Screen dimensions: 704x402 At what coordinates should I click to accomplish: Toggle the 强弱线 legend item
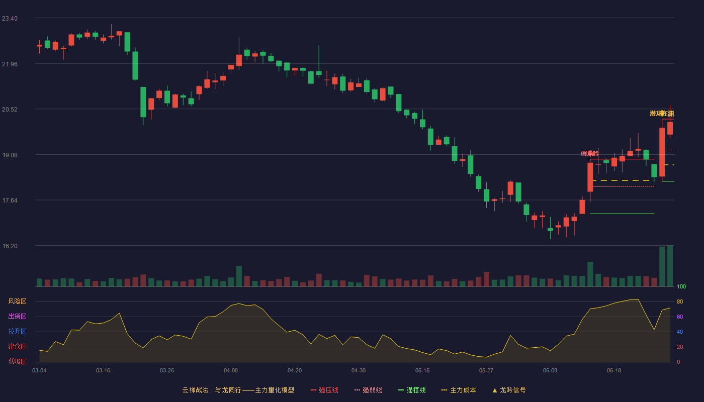368,390
